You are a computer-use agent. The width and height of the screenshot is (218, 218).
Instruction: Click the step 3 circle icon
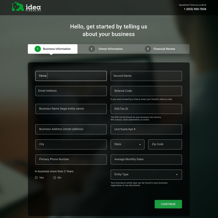[148, 49]
